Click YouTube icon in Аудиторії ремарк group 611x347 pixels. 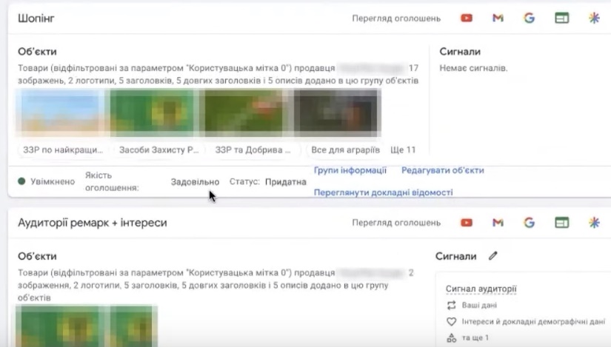[x=467, y=223]
